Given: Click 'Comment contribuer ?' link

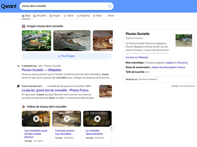Looking at the screenshot, I should (x=148, y=79).
